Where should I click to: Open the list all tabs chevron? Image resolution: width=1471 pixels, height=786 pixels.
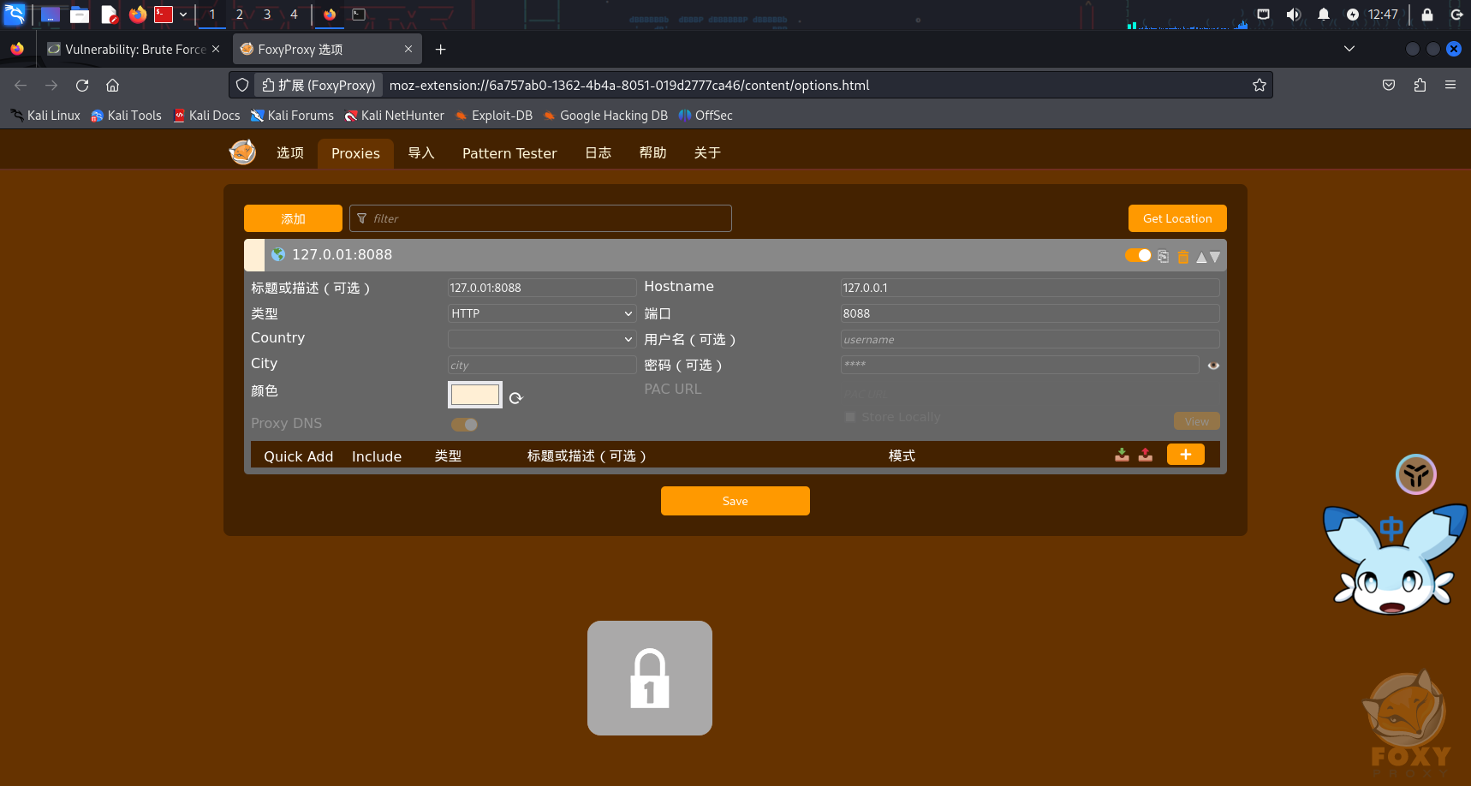pos(1349,49)
